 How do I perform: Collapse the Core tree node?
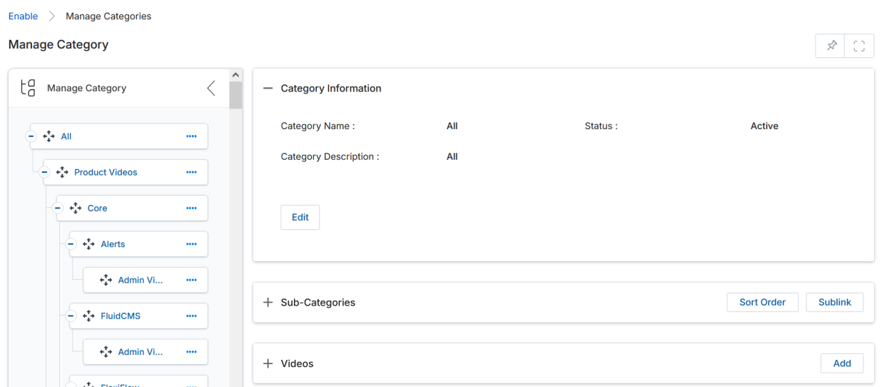(58, 208)
